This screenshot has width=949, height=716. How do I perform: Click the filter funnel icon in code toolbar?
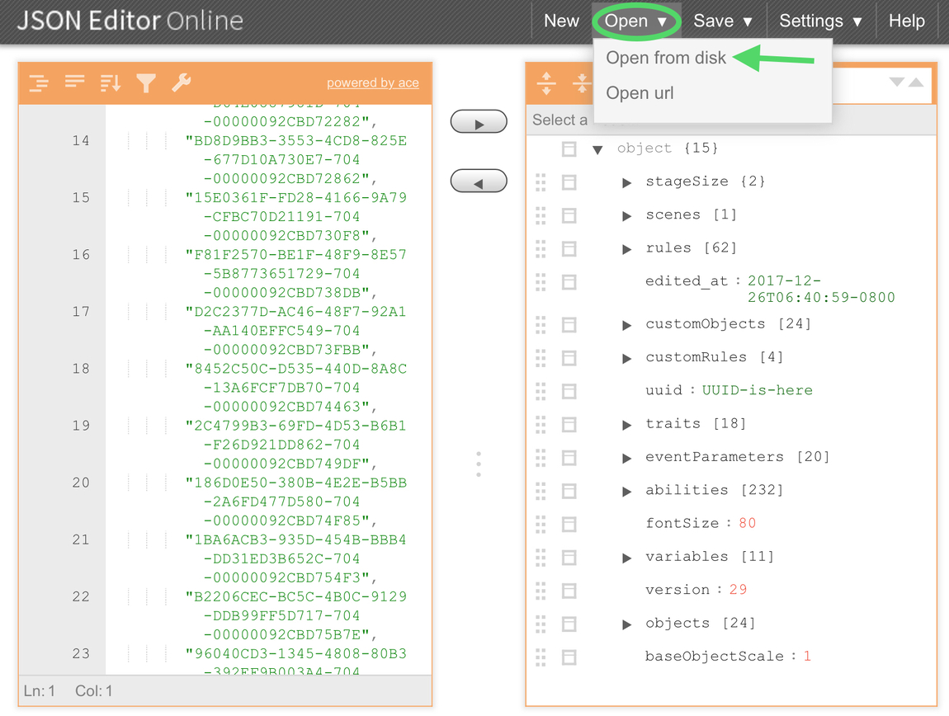pos(146,83)
